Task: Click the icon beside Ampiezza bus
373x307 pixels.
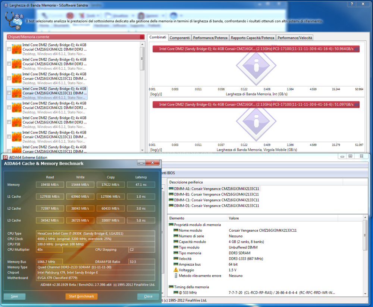Action: (x=176, y=264)
